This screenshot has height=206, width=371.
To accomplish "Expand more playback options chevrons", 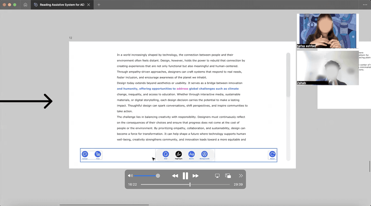I will point(241,176).
